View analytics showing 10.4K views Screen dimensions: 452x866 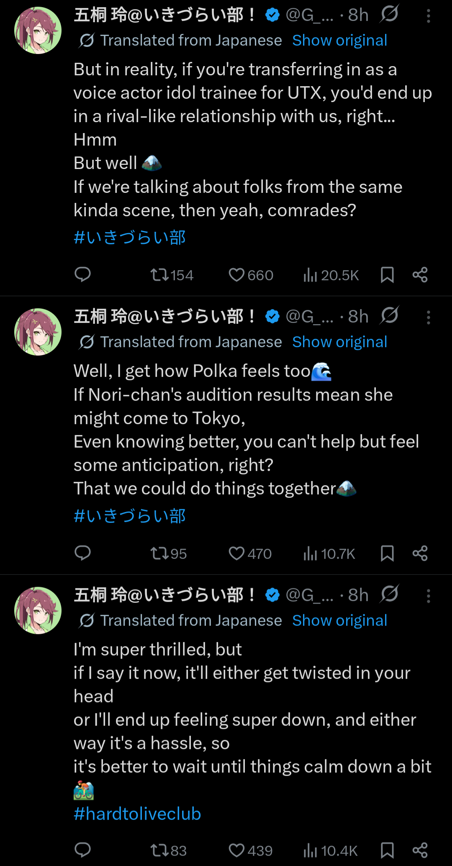tap(330, 851)
